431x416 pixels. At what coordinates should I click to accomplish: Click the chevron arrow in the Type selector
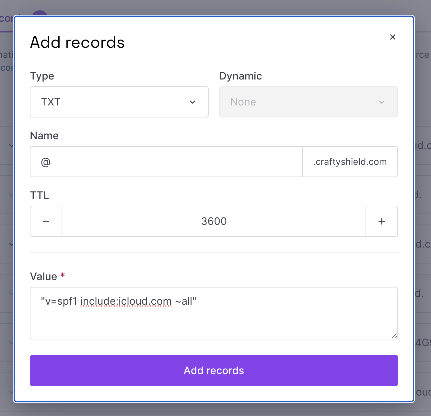click(192, 102)
